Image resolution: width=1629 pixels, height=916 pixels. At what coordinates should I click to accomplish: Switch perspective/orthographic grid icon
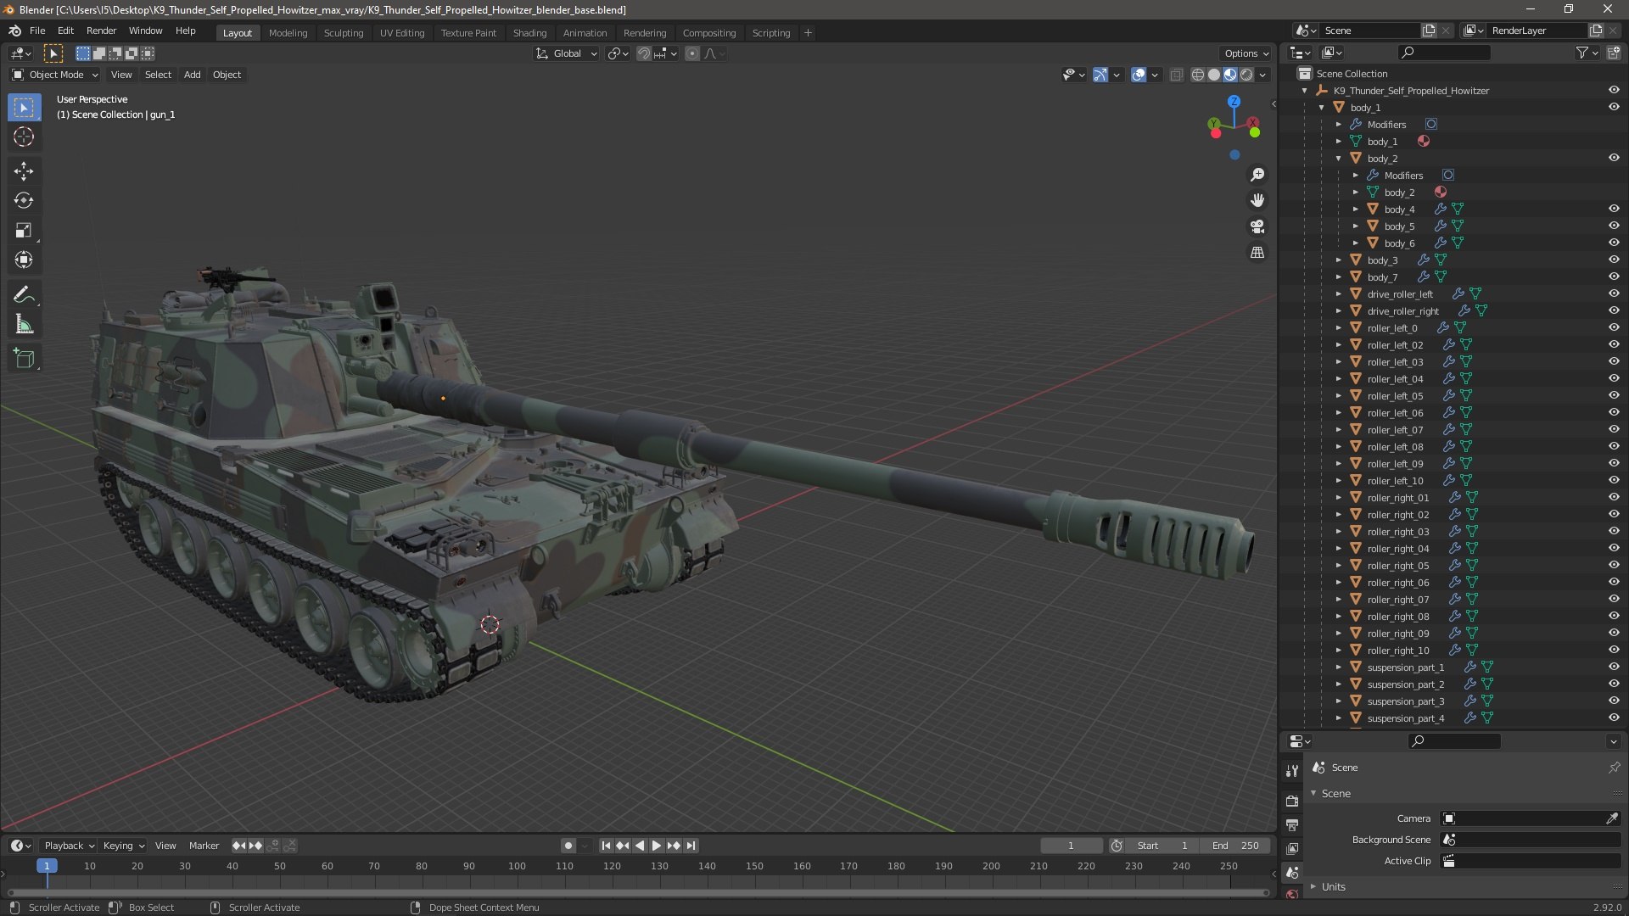click(1257, 253)
